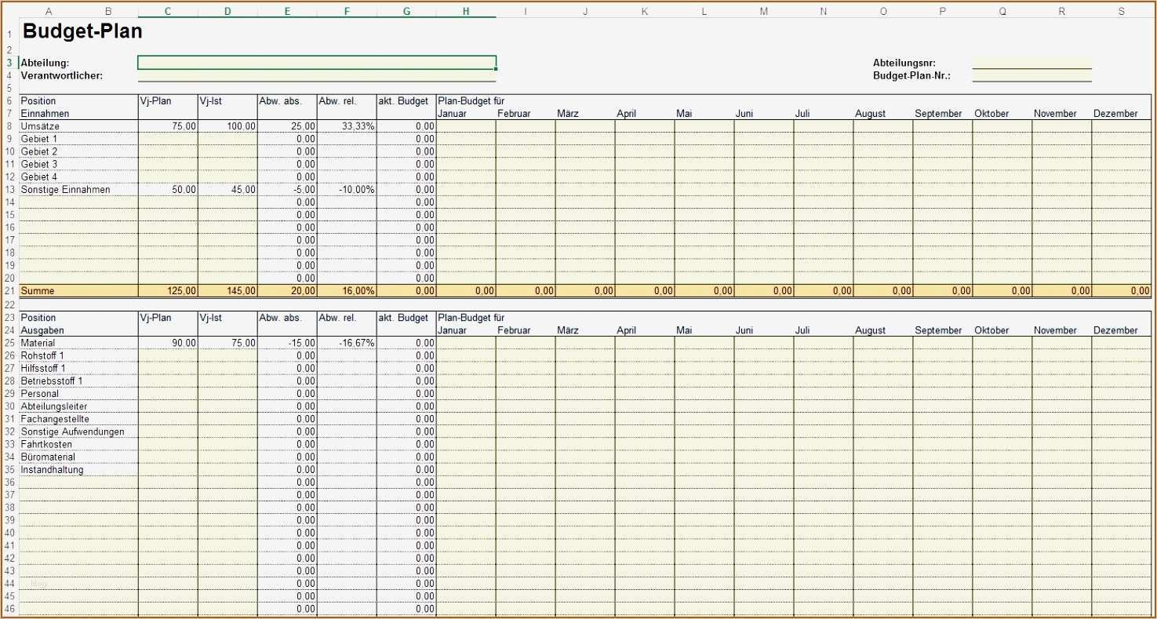Select row 21 by its row number

pyautogui.click(x=8, y=290)
